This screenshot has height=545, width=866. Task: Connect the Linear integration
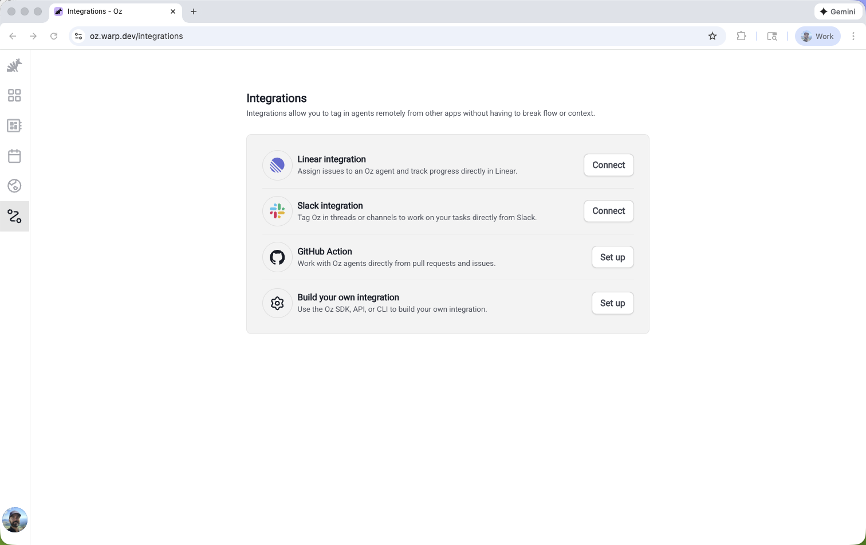[608, 165]
